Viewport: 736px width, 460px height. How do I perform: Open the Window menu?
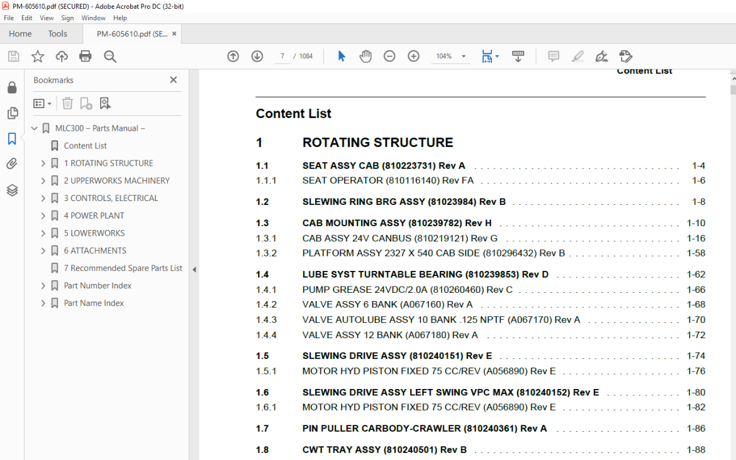pos(93,18)
